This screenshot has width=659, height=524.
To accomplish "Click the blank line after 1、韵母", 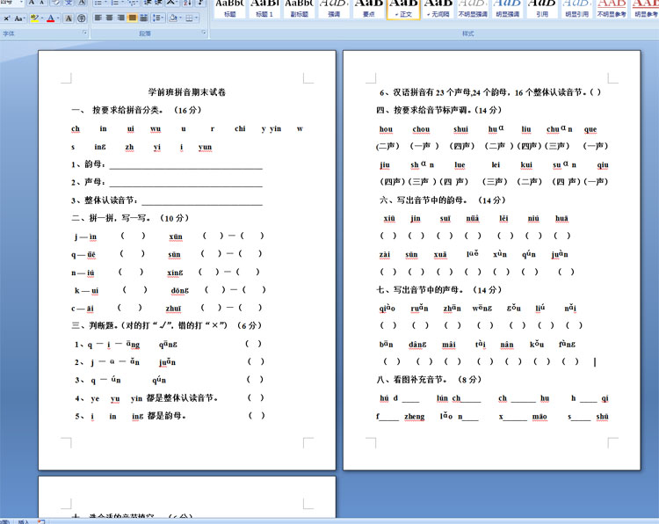I will click(185, 165).
